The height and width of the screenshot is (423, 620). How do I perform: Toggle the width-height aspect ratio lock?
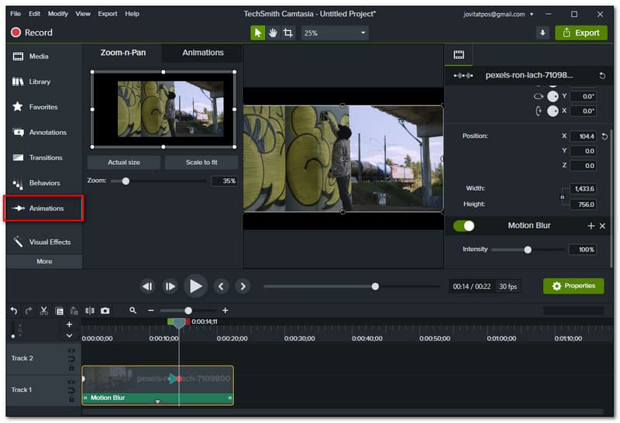click(x=563, y=196)
